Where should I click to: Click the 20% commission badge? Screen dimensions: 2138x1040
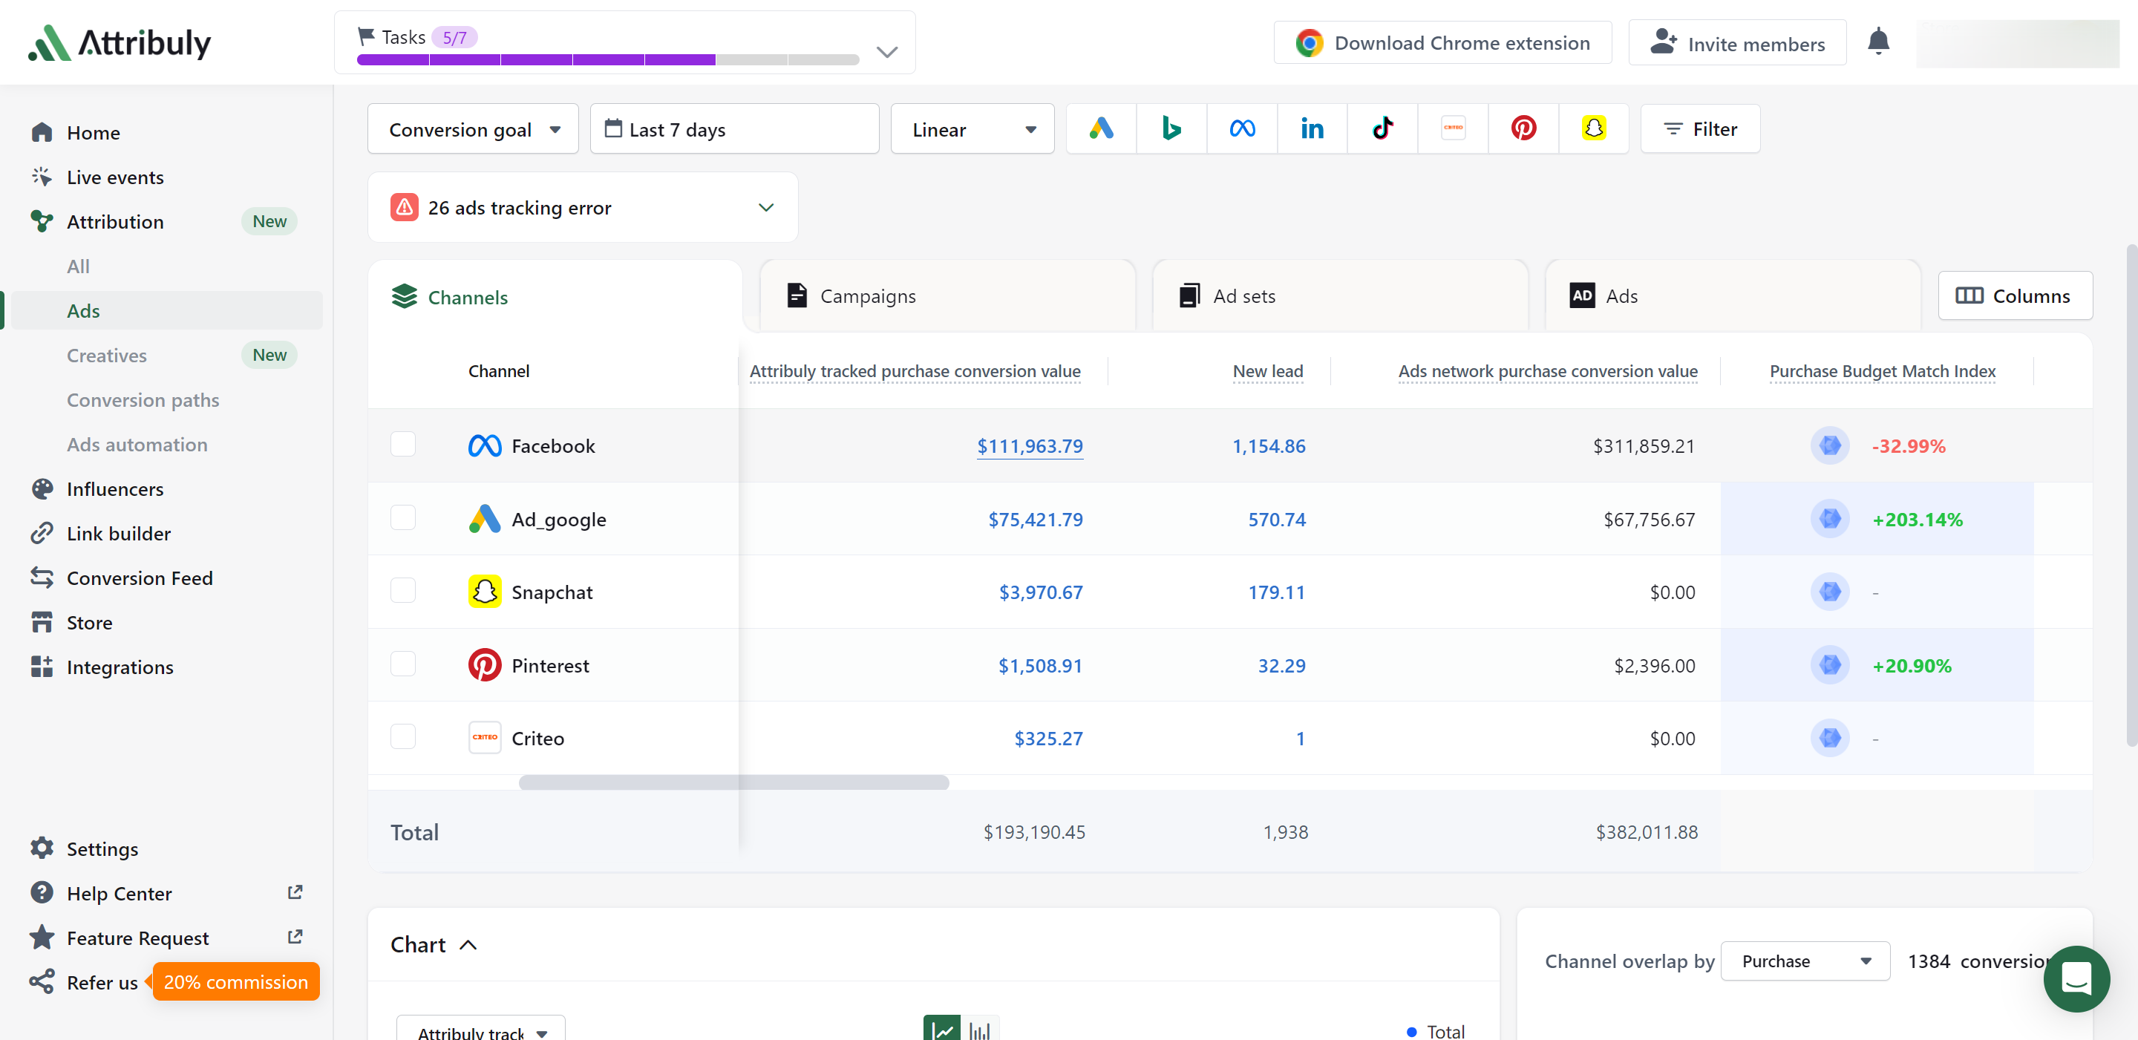pyautogui.click(x=236, y=982)
